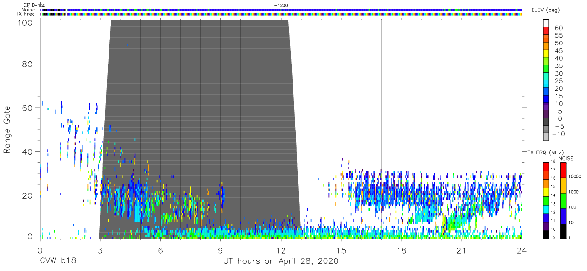The height and width of the screenshot is (271, 587).
Task: Click 'UT hours on April 28, 2020' label
Action: [x=281, y=261]
